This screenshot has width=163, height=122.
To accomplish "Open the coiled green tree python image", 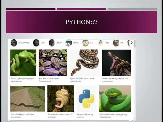I will 115,99.
